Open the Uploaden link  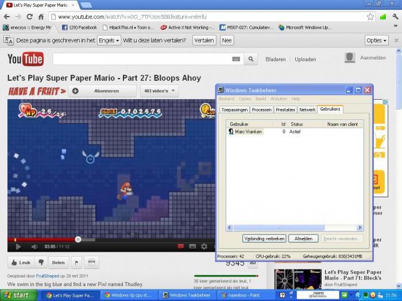point(305,59)
